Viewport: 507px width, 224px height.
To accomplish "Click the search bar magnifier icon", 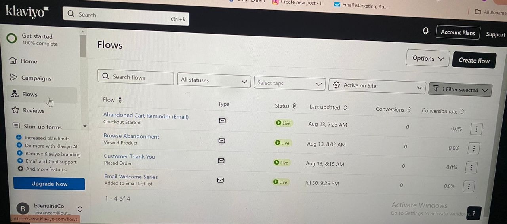I will 71,14.
